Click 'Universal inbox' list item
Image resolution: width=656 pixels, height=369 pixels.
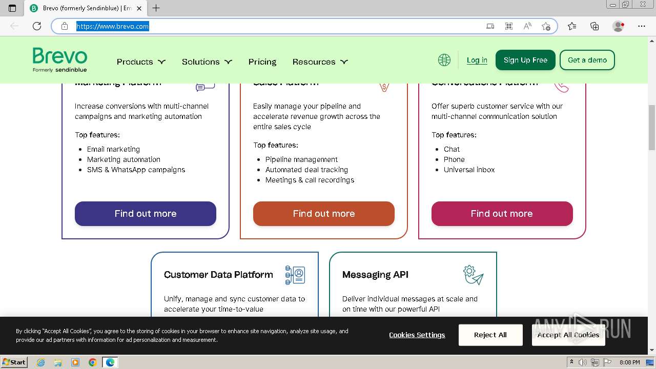click(x=469, y=170)
